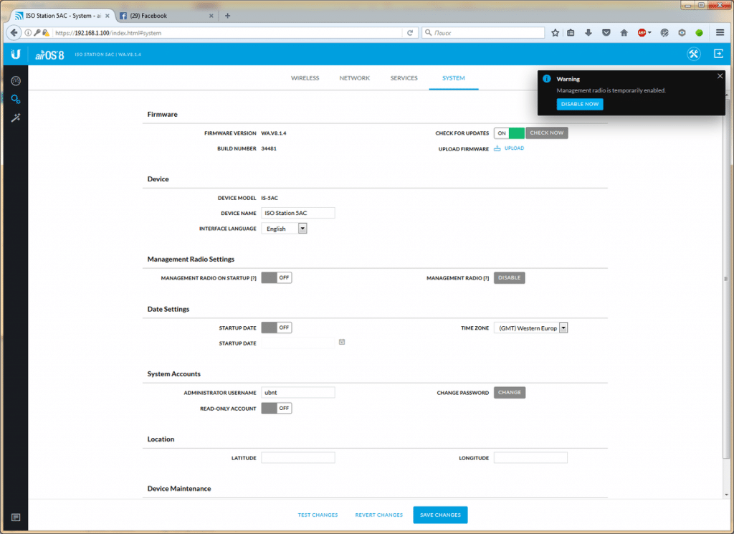Switch to the Wireless tab
This screenshot has width=734, height=534.
click(x=305, y=78)
